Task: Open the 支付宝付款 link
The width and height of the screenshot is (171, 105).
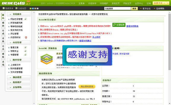Action: [x=124, y=54]
